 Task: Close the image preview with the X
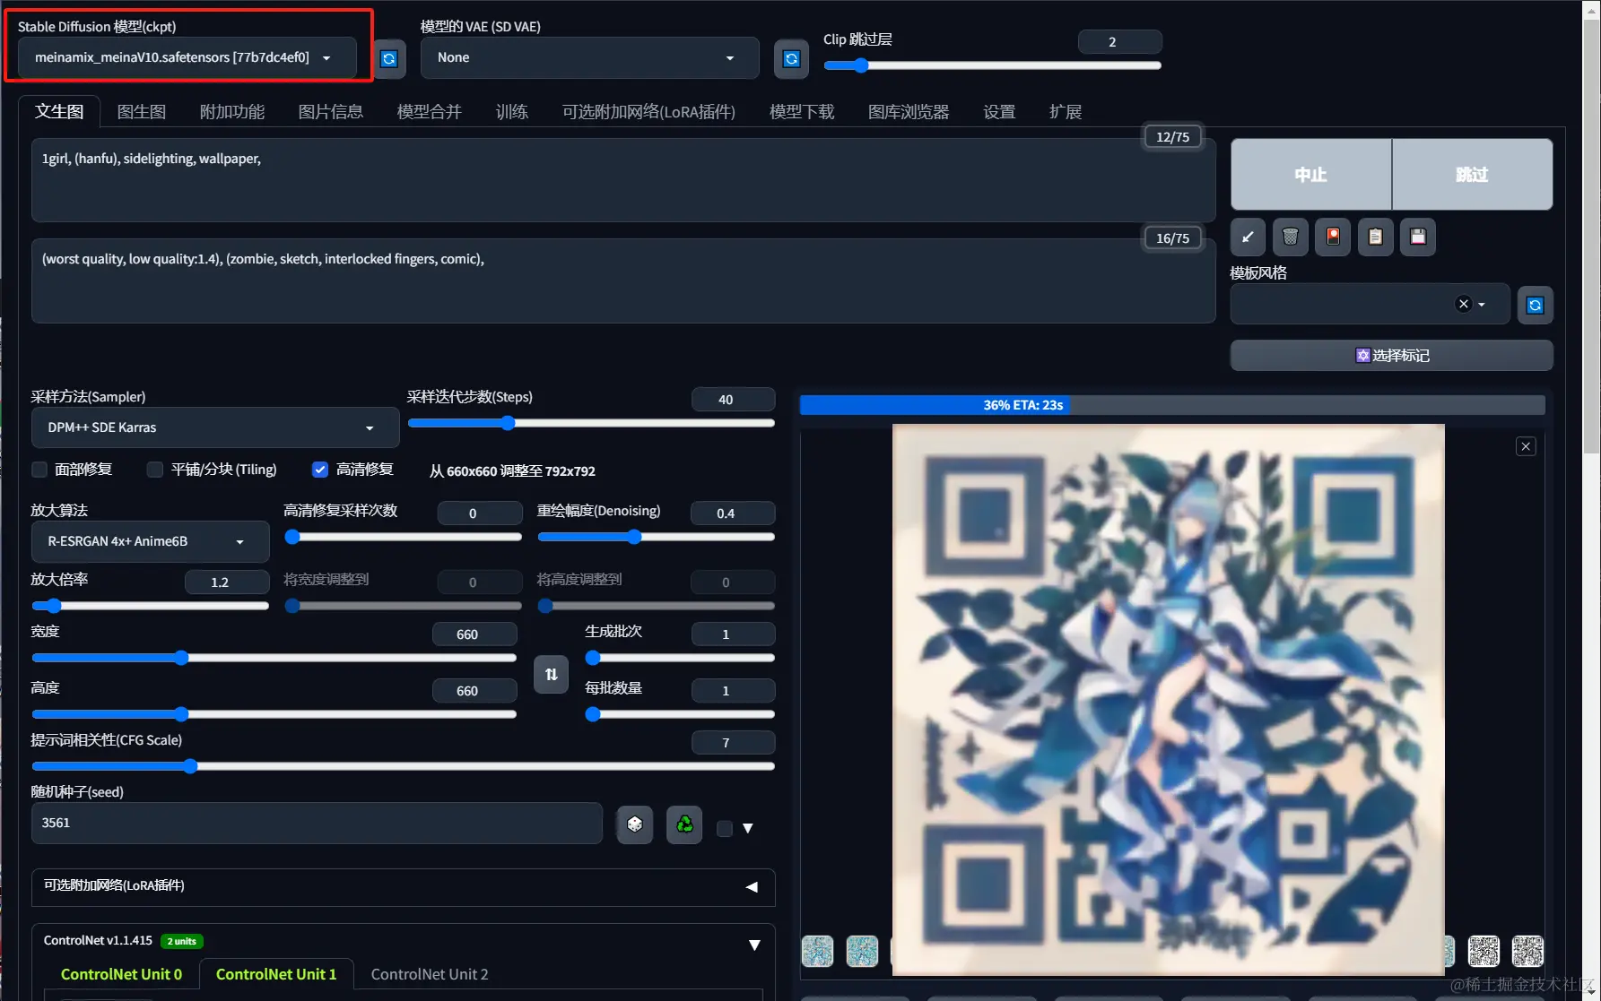pos(1526,446)
